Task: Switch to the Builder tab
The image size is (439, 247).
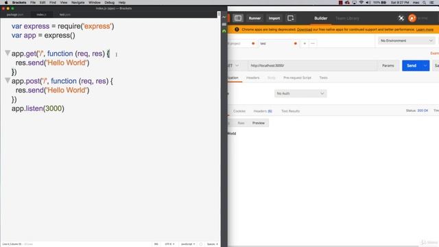Action: [x=320, y=19]
